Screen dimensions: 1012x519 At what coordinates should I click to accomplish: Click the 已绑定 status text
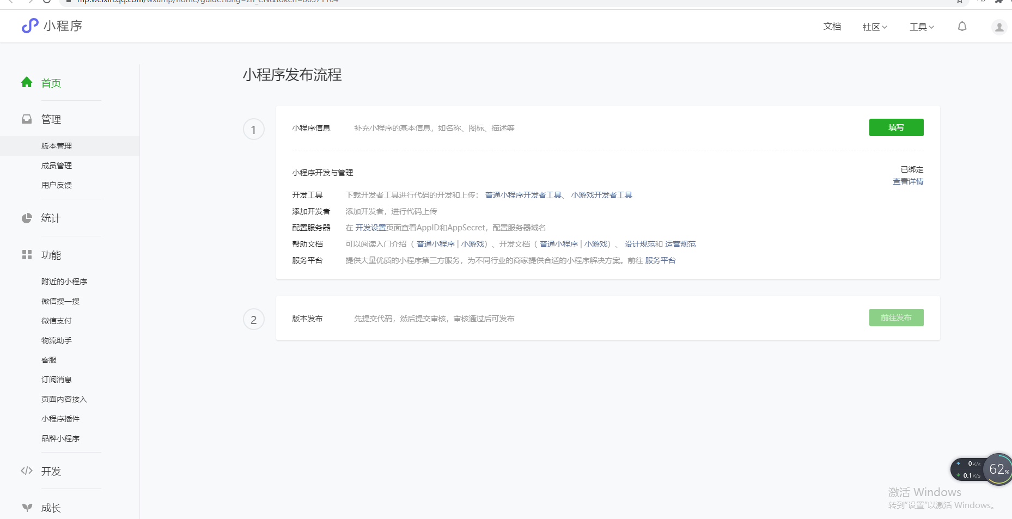pyautogui.click(x=912, y=169)
